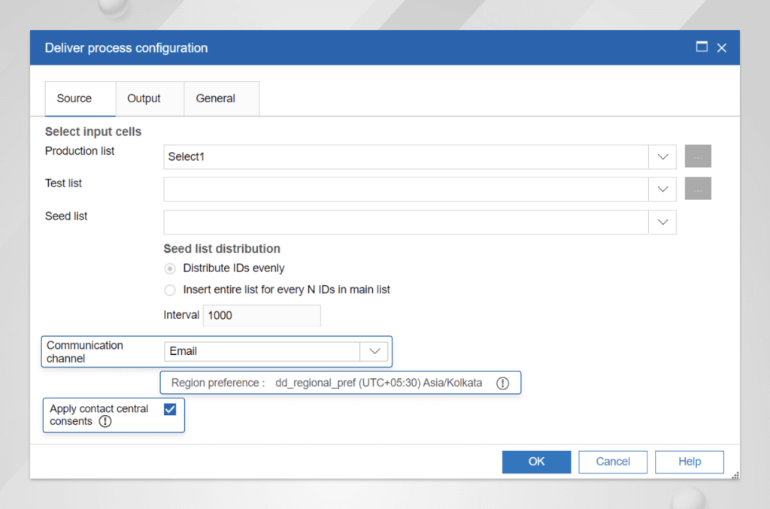Confirm settings with the OK button
Screen dimensions: 770x509
[x=536, y=462]
